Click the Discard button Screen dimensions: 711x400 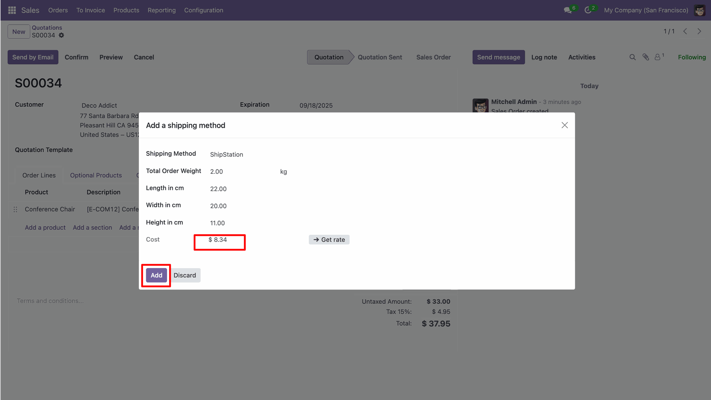(x=185, y=275)
